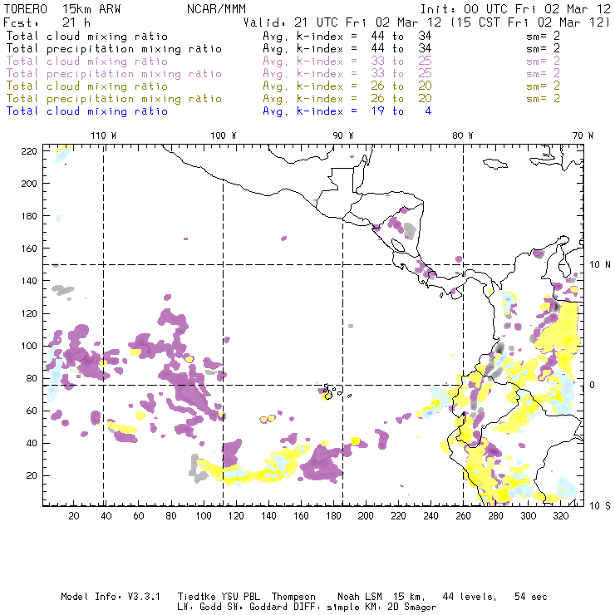Select the "Thompson" microphysics label
The height and width of the screenshot is (615, 615).
coord(293,597)
